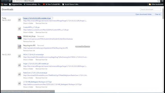The image size is (165, 93).
Task: Show forge 1291 installer in folder
Action: pos(28,23)
